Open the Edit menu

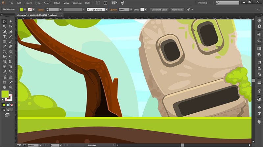point(19,3)
